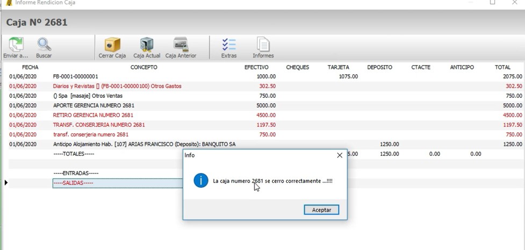Click the Cerrar Caja safe icon

[112, 45]
